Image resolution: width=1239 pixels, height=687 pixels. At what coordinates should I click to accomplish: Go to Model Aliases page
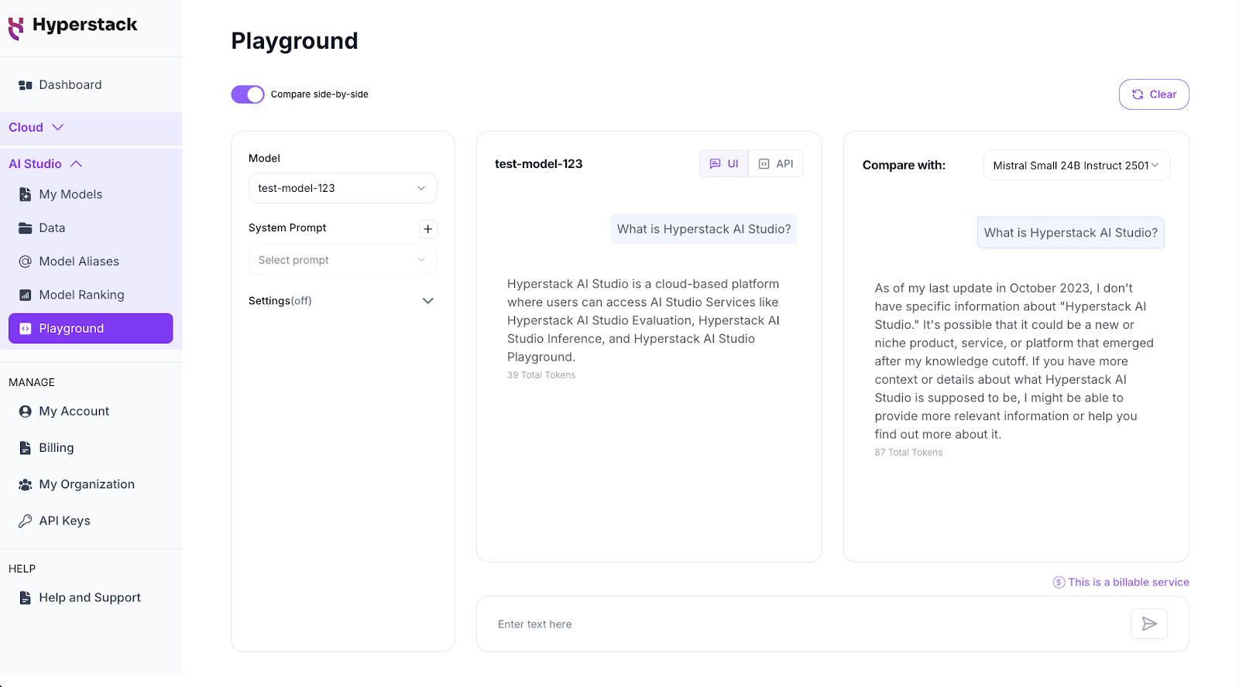tap(79, 261)
